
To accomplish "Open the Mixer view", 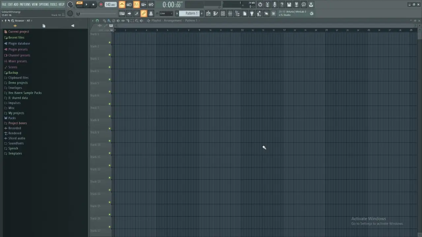I will coord(230,13).
